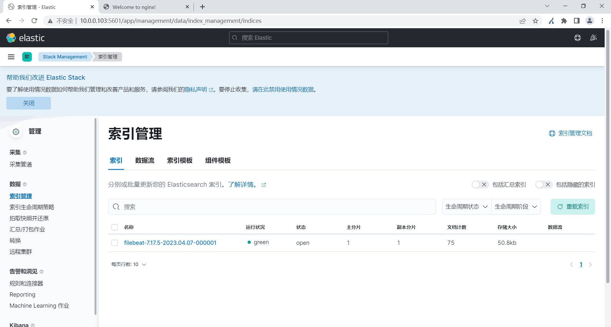
Task: Check the filebeat-7.17.5 index row checkbox
Action: click(x=115, y=243)
